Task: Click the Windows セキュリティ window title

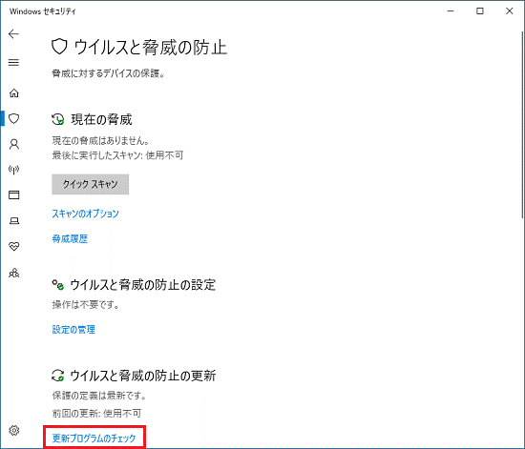Action: click(43, 11)
